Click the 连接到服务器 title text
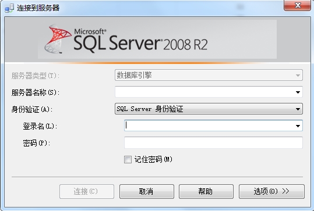Image resolution: width=314 pixels, height=211 pixels. tap(38, 8)
